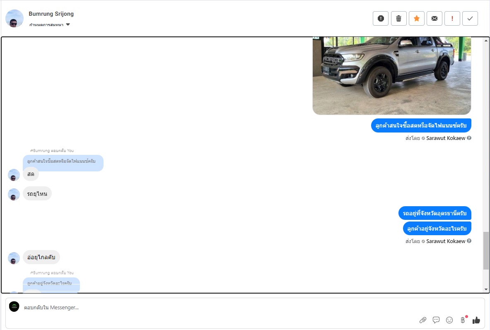This screenshot has width=490, height=330.
Task: Select the customer message 'อ่อยุไกลคับ'
Action: click(41, 257)
